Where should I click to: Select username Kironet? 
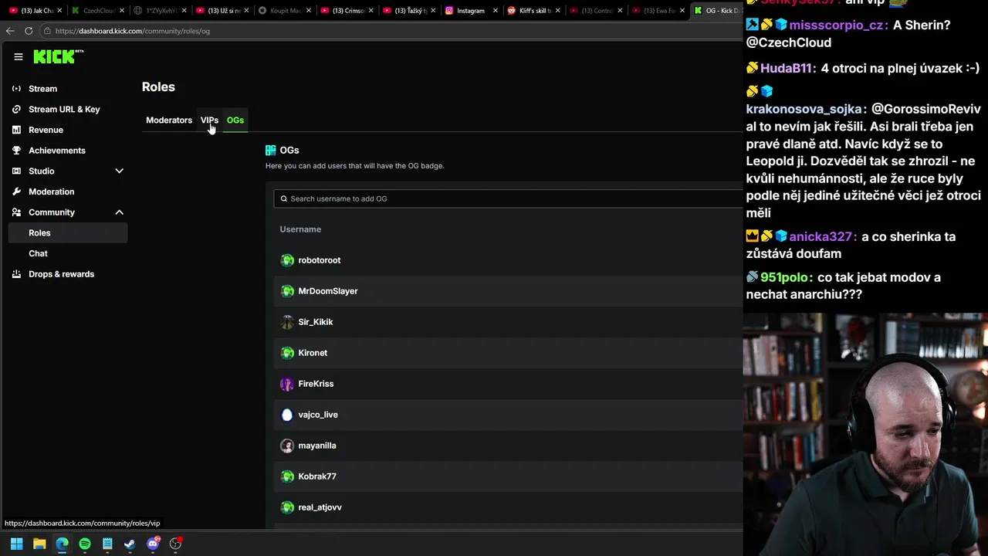coord(313,353)
